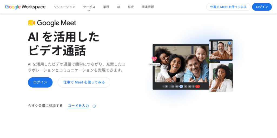Click the ログイン button below the description text
This screenshot has height=138, width=277.
click(x=40, y=82)
